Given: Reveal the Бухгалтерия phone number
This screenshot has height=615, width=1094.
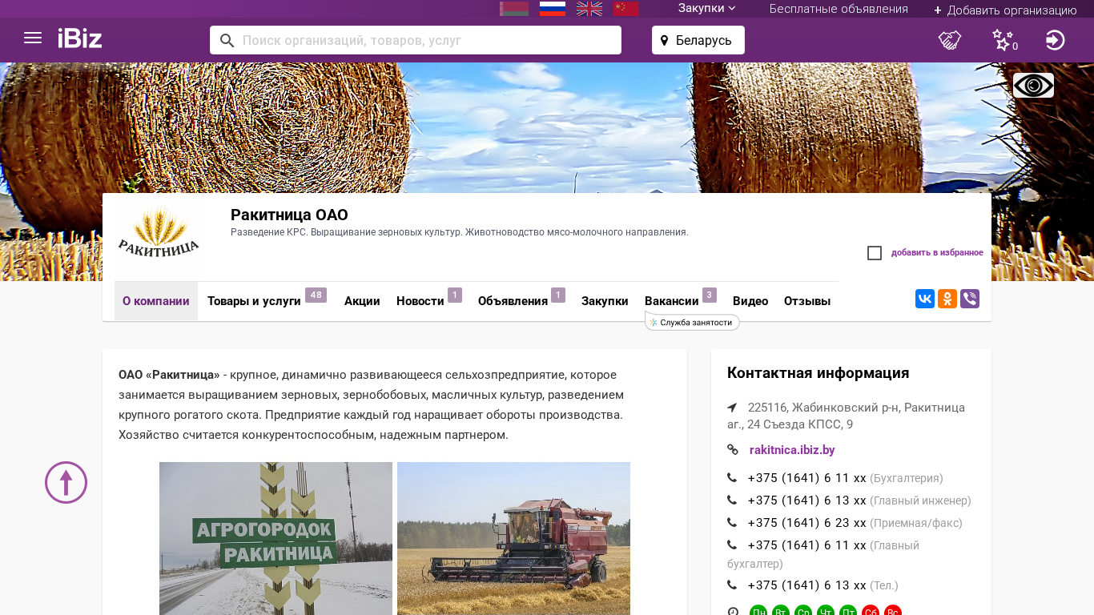Looking at the screenshot, I should coord(807,478).
